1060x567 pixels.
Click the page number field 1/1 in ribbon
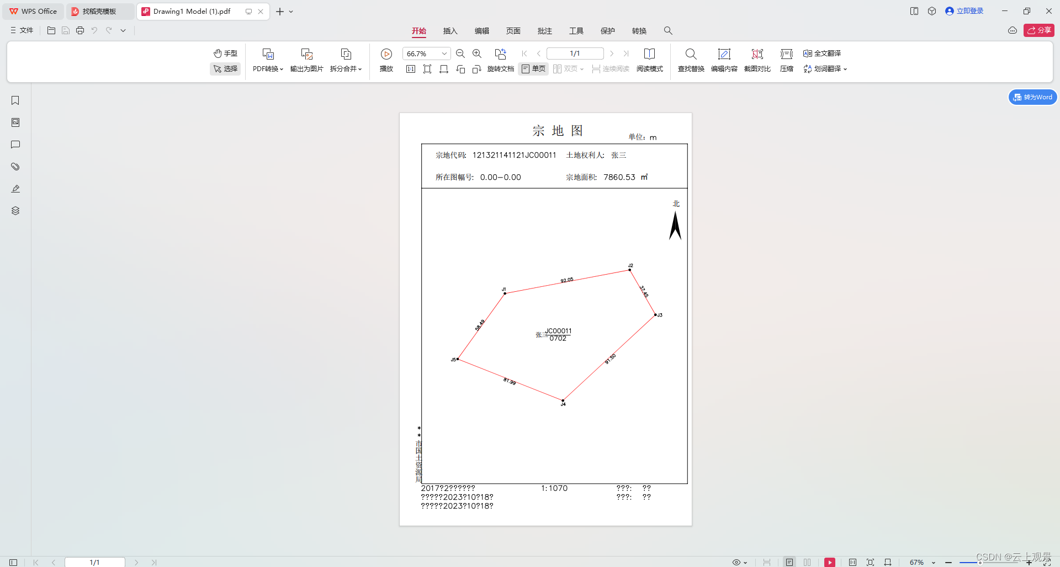click(575, 54)
